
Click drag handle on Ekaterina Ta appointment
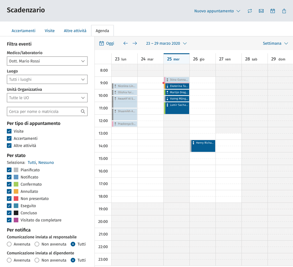tap(167, 86)
